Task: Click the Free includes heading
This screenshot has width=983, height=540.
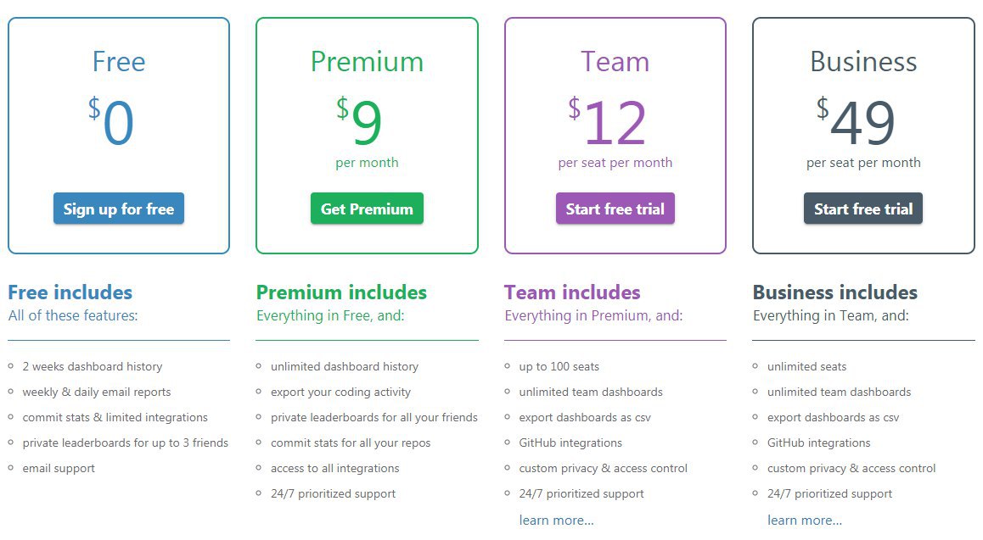Action: 70,292
